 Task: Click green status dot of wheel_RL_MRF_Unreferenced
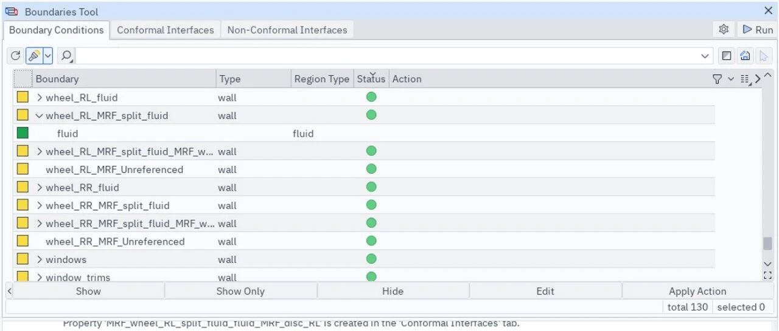371,169
